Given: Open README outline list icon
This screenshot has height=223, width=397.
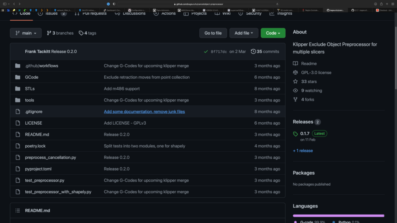Looking at the screenshot, I should (x=18, y=210).
